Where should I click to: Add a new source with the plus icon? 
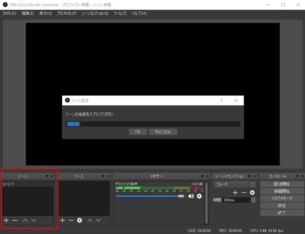62,220
